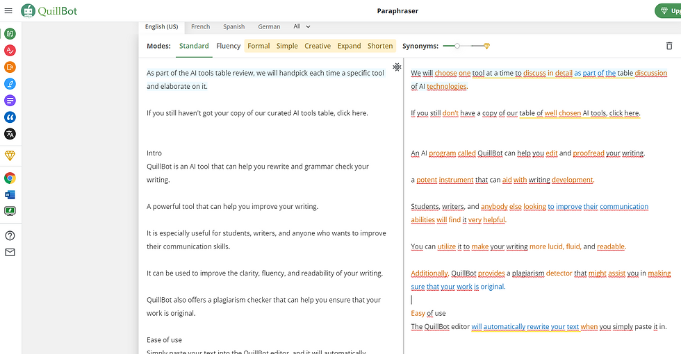Screen dimensions: 681x354
Task: Click the word 'anybody' in the output
Action: pyautogui.click(x=494, y=207)
